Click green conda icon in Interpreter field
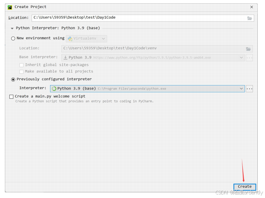Screen dimensions: 265x198 54,89
